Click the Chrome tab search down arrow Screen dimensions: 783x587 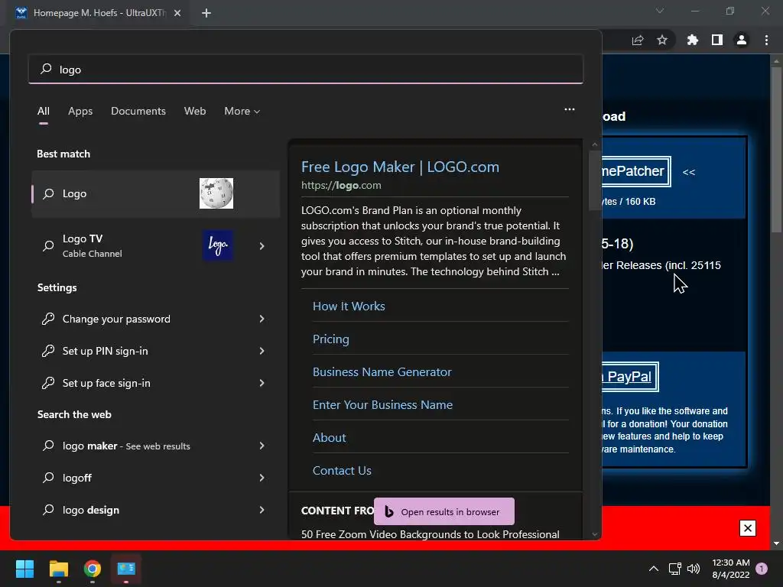point(660,11)
